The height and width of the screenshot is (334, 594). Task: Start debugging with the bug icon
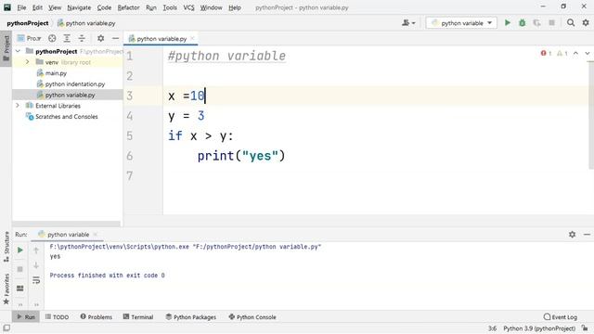point(522,23)
